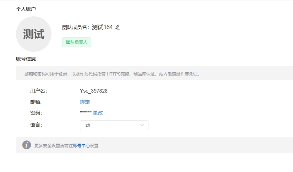The width and height of the screenshot is (293, 172).
Task: Click the HTTPS克隆 description notice text
Action: click(x=113, y=74)
